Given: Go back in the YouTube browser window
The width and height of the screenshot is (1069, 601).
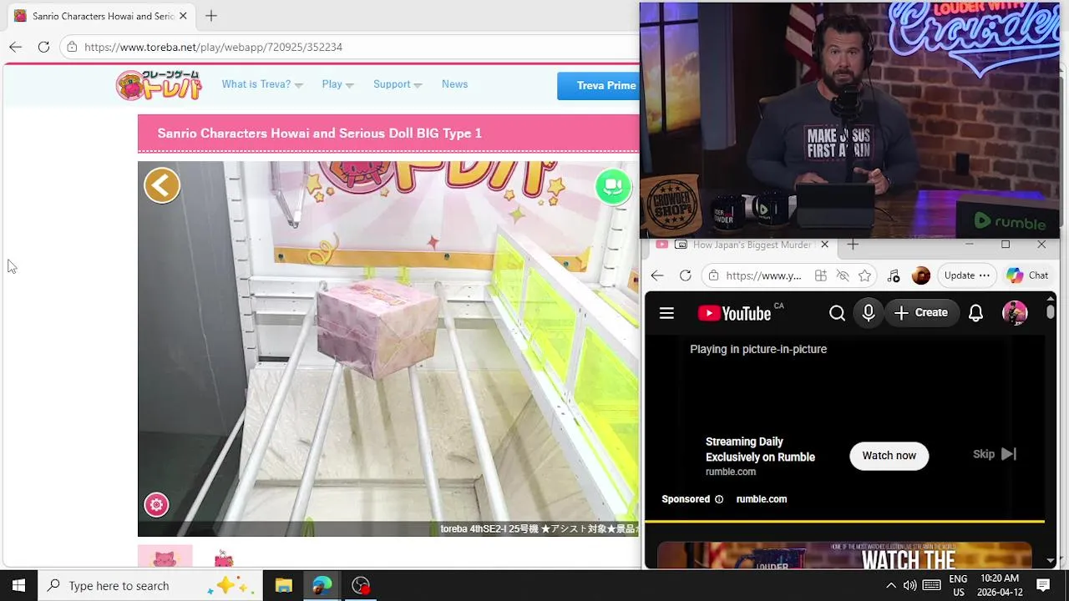Looking at the screenshot, I should 657,275.
